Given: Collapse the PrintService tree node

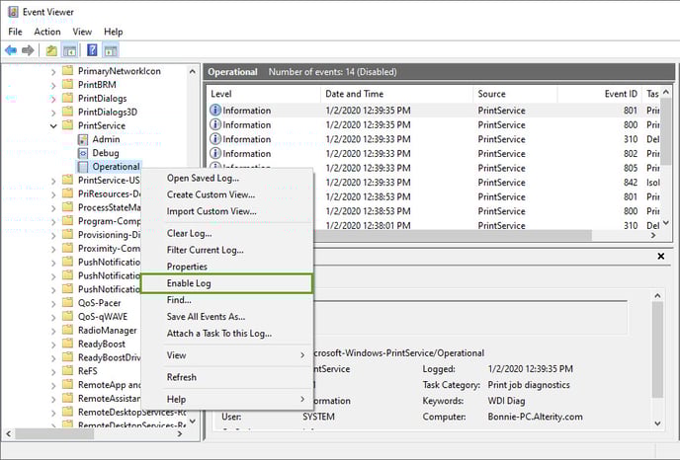Looking at the screenshot, I should (x=53, y=126).
